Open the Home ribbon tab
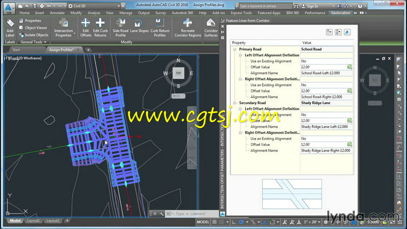This screenshot has width=407, height=229. pos(24,13)
